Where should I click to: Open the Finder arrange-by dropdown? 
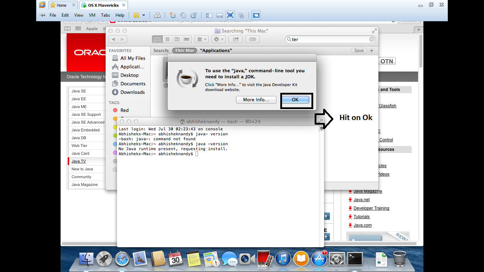point(201,39)
